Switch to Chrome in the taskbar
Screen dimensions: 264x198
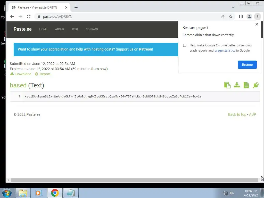tap(55, 193)
